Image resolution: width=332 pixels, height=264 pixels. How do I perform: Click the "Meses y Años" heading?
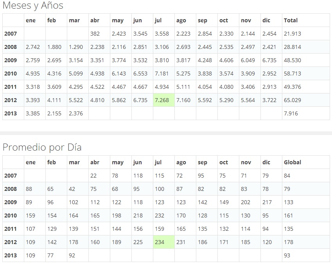(33, 5)
